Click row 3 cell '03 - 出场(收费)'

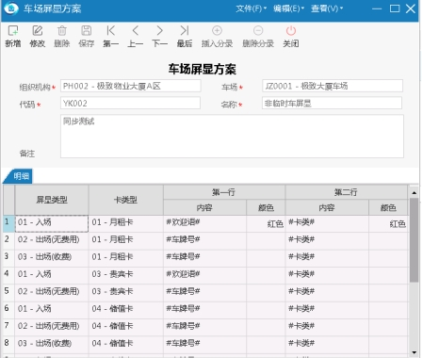[x=52, y=258]
